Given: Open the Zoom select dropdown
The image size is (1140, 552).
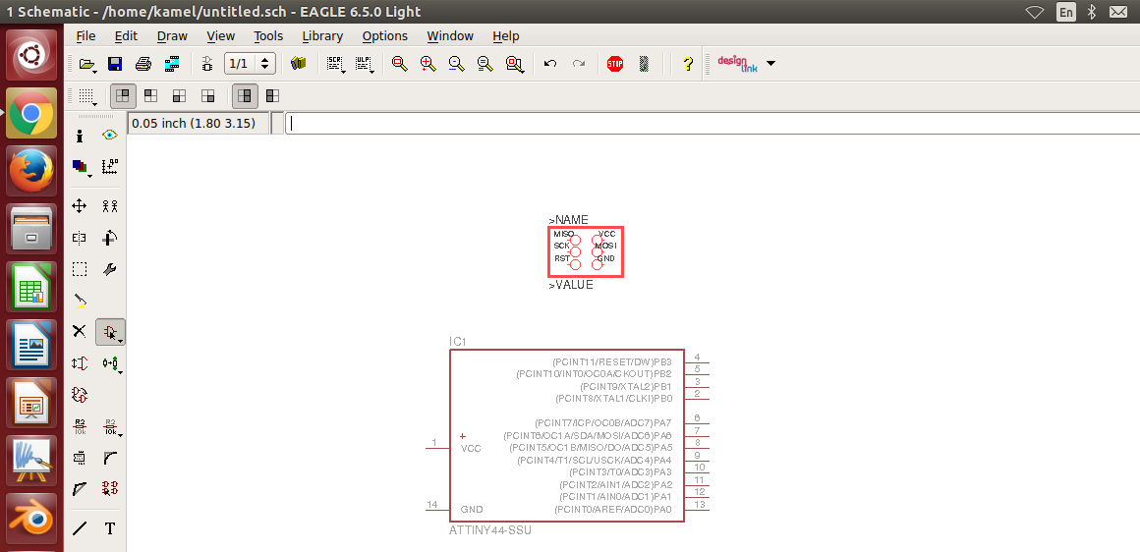Looking at the screenshot, I should 516,64.
